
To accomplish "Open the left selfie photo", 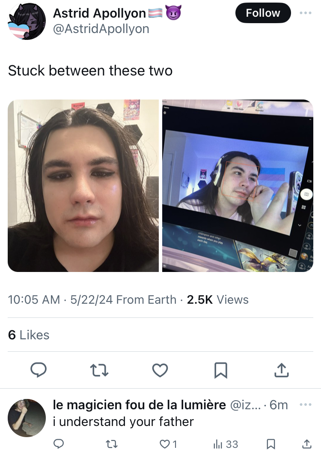I will click(83, 186).
